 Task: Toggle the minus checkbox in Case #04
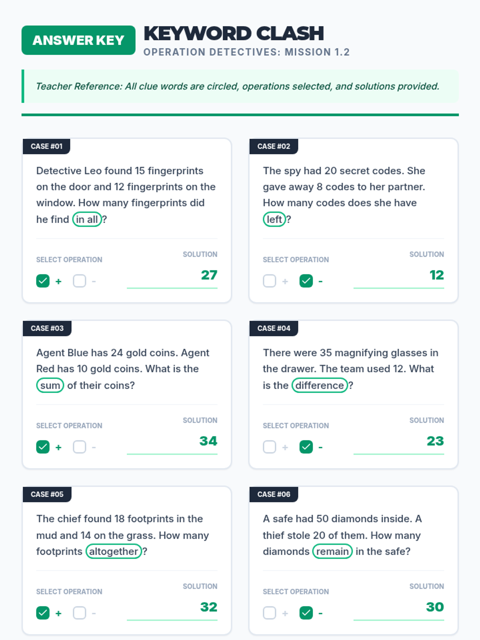tap(306, 447)
